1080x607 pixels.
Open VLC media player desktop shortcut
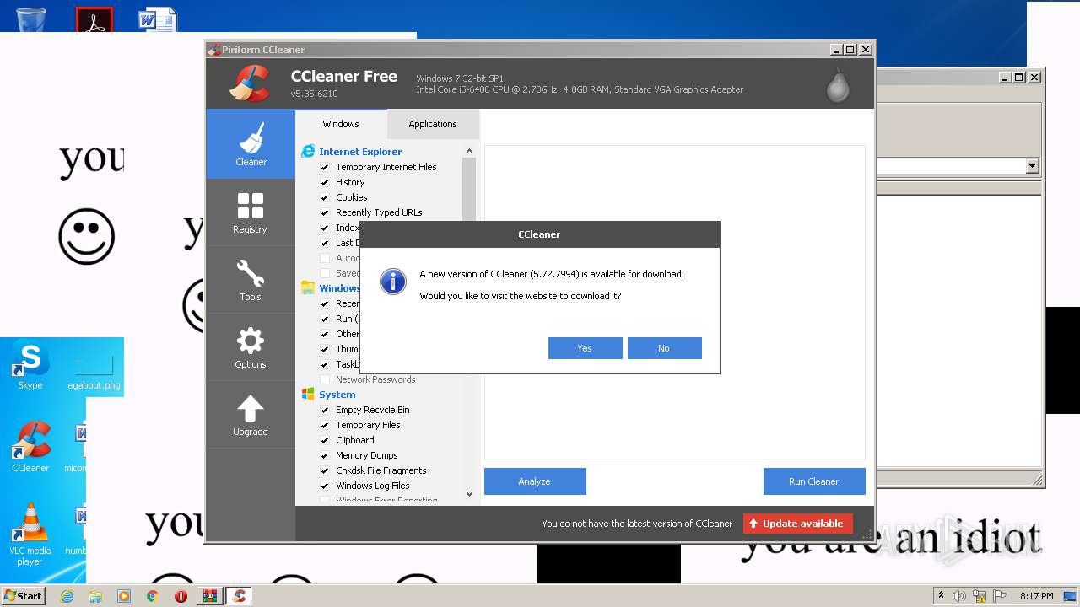click(x=30, y=534)
